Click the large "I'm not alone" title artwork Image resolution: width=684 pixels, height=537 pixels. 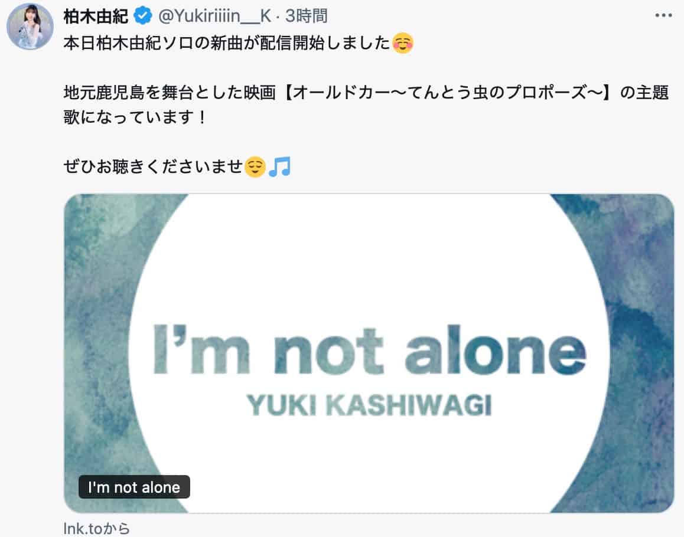coord(370,350)
